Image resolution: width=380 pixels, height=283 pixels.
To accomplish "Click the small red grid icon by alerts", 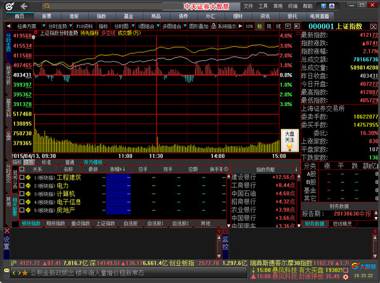I will (346, 270).
